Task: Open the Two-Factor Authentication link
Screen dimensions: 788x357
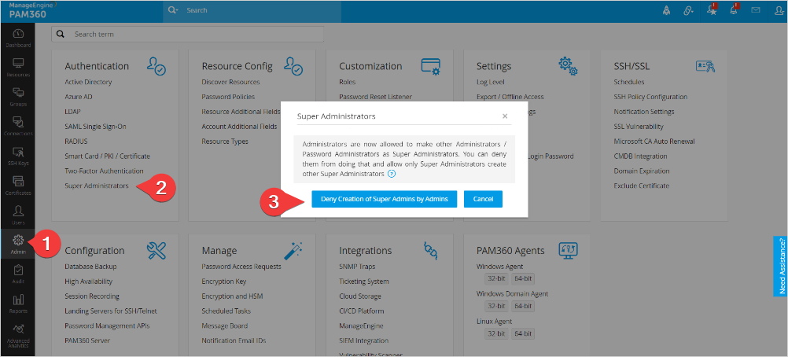Action: (104, 171)
